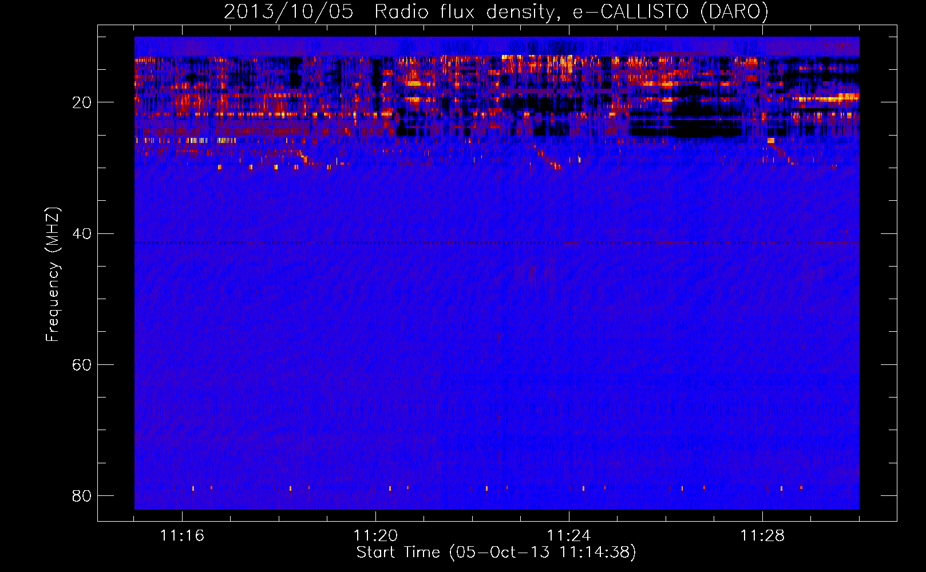Click the "Start Time (05-Oct-13 11:14:38)" label

[496, 553]
